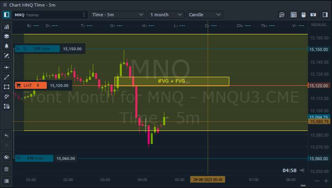
Task: Zoom in with the plus button
Action: (x=326, y=181)
